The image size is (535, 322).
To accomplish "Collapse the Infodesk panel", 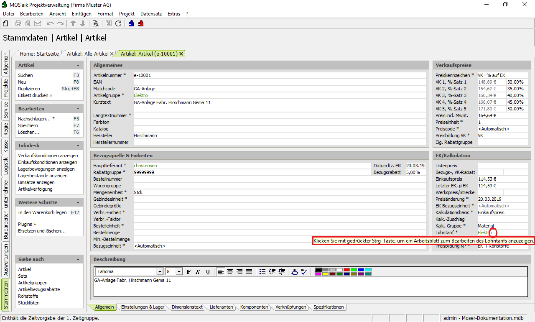I will 78,146.
